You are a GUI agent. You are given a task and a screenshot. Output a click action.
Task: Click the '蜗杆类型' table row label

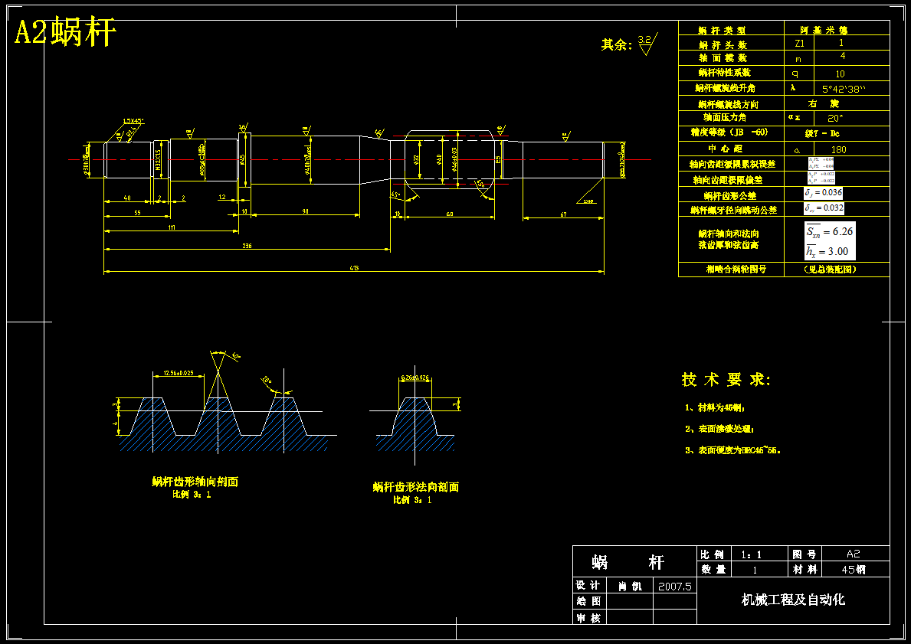(x=722, y=30)
